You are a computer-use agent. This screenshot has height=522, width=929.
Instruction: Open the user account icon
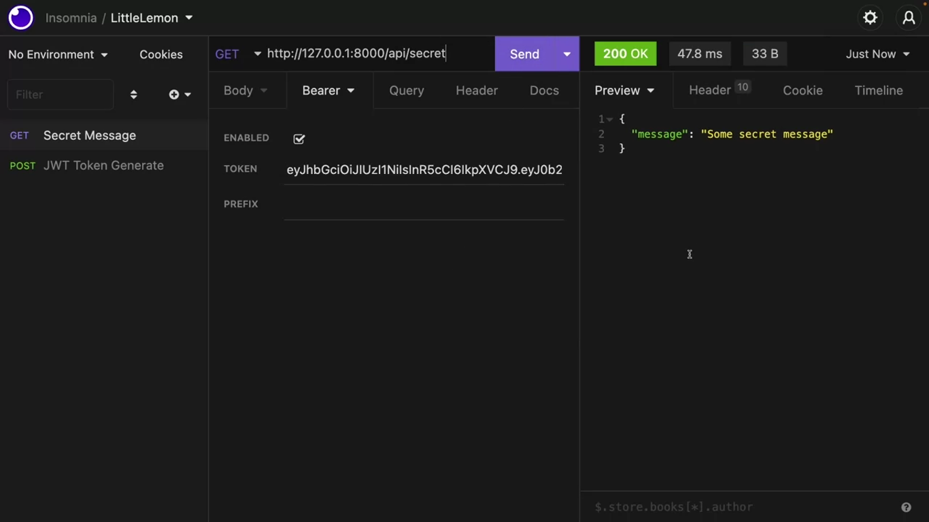pyautogui.click(x=909, y=18)
